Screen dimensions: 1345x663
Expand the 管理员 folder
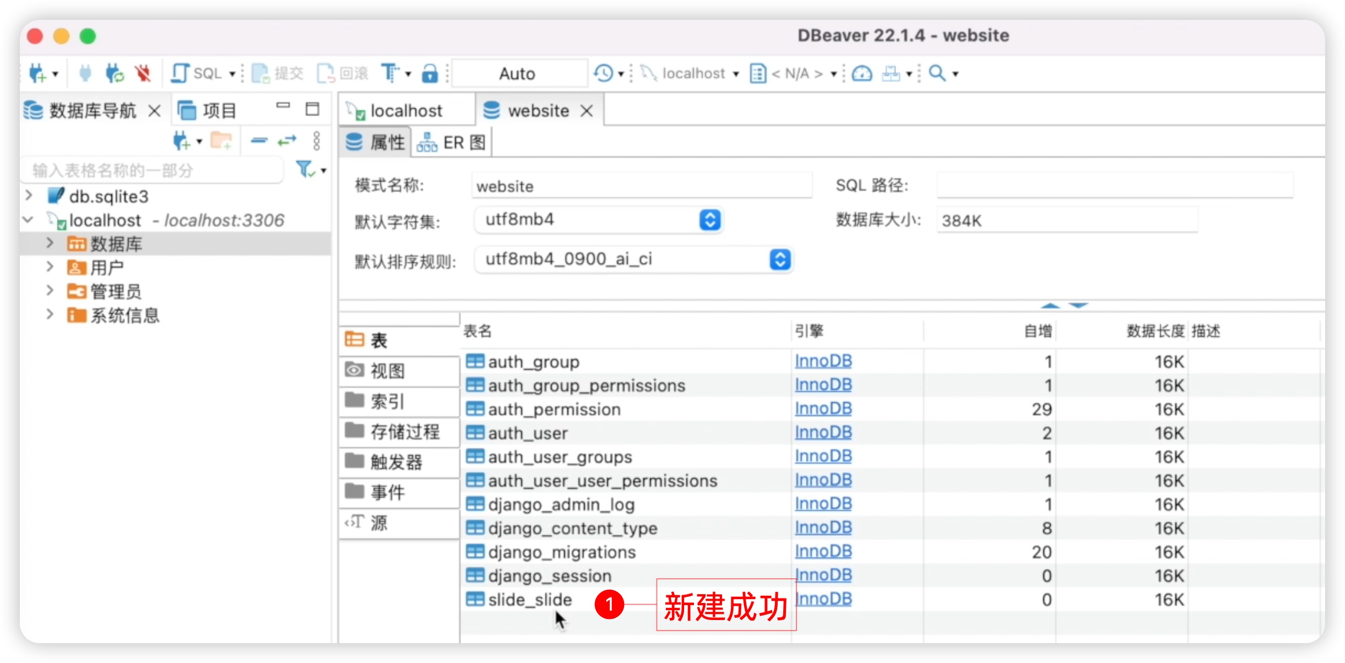50,290
